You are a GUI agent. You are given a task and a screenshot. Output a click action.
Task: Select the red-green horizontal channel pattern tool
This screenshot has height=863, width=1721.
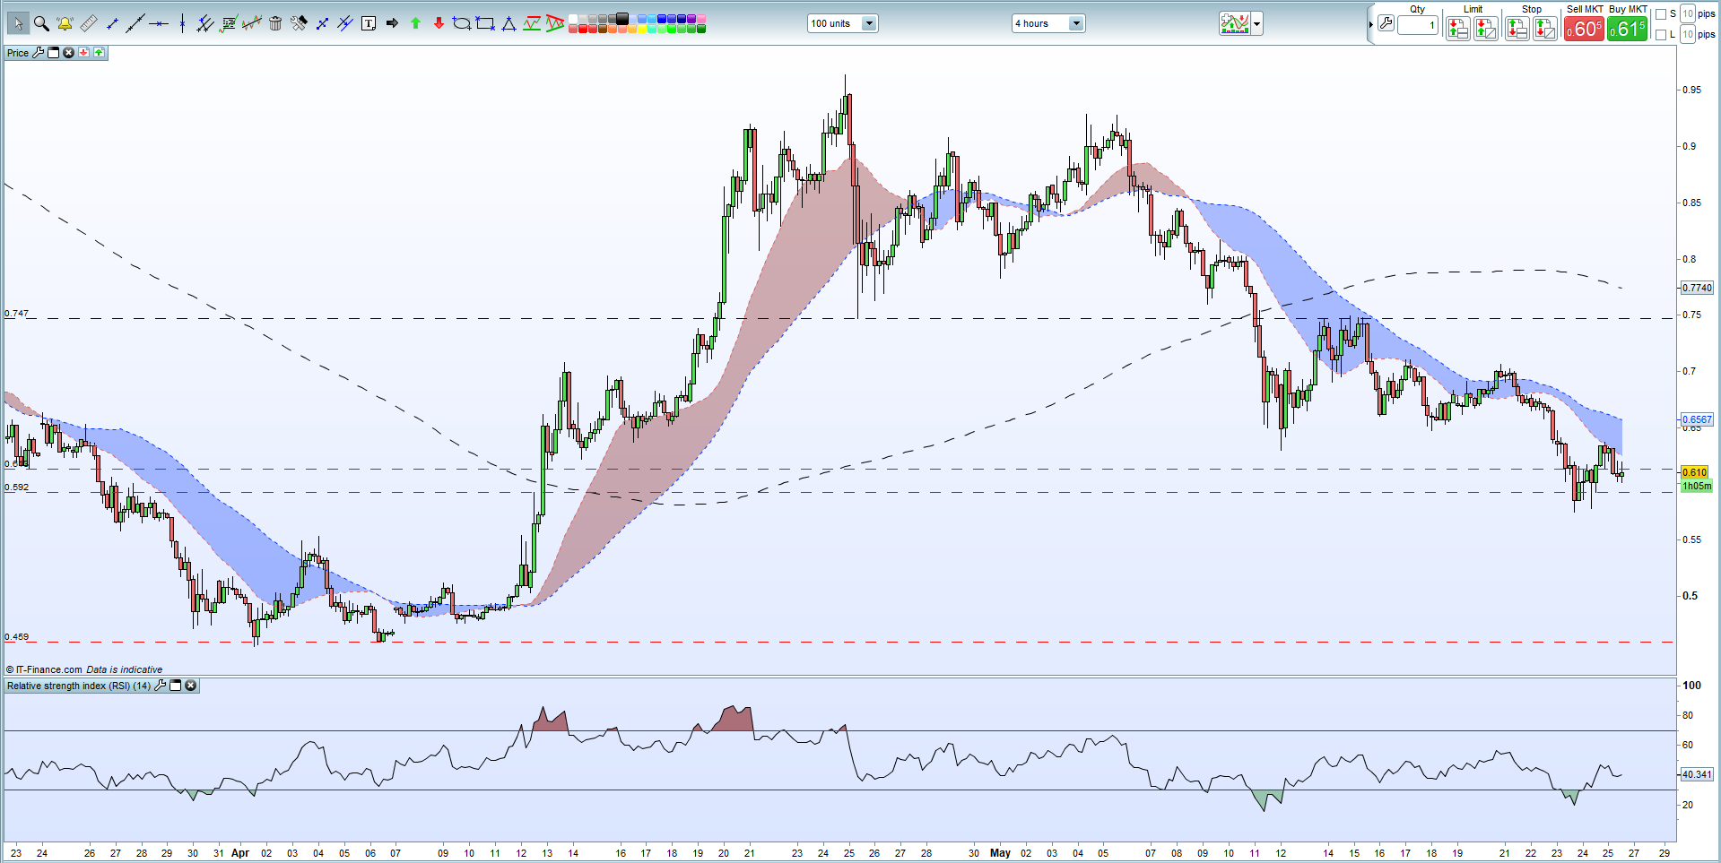pos(532,23)
